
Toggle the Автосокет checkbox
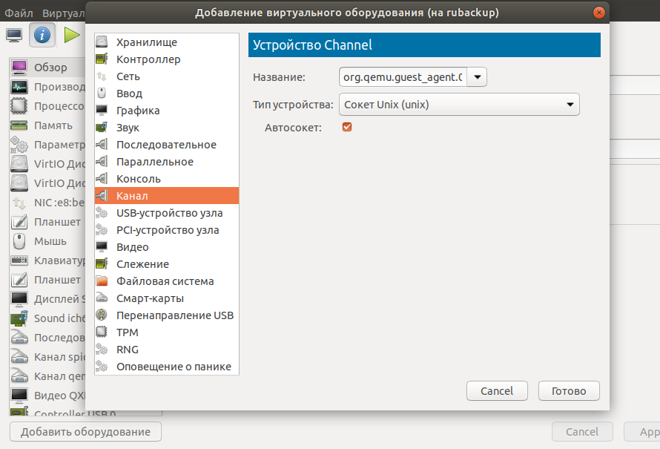(x=346, y=128)
